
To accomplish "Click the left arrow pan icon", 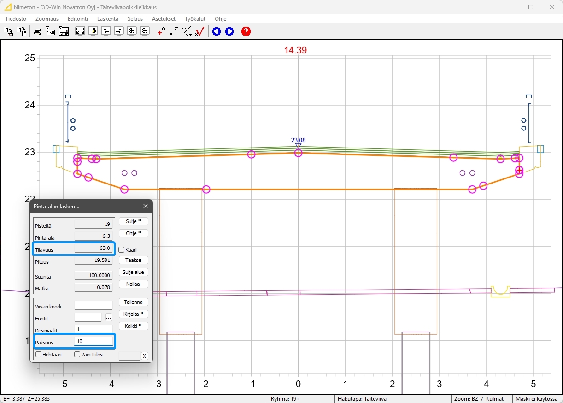I will [106, 31].
